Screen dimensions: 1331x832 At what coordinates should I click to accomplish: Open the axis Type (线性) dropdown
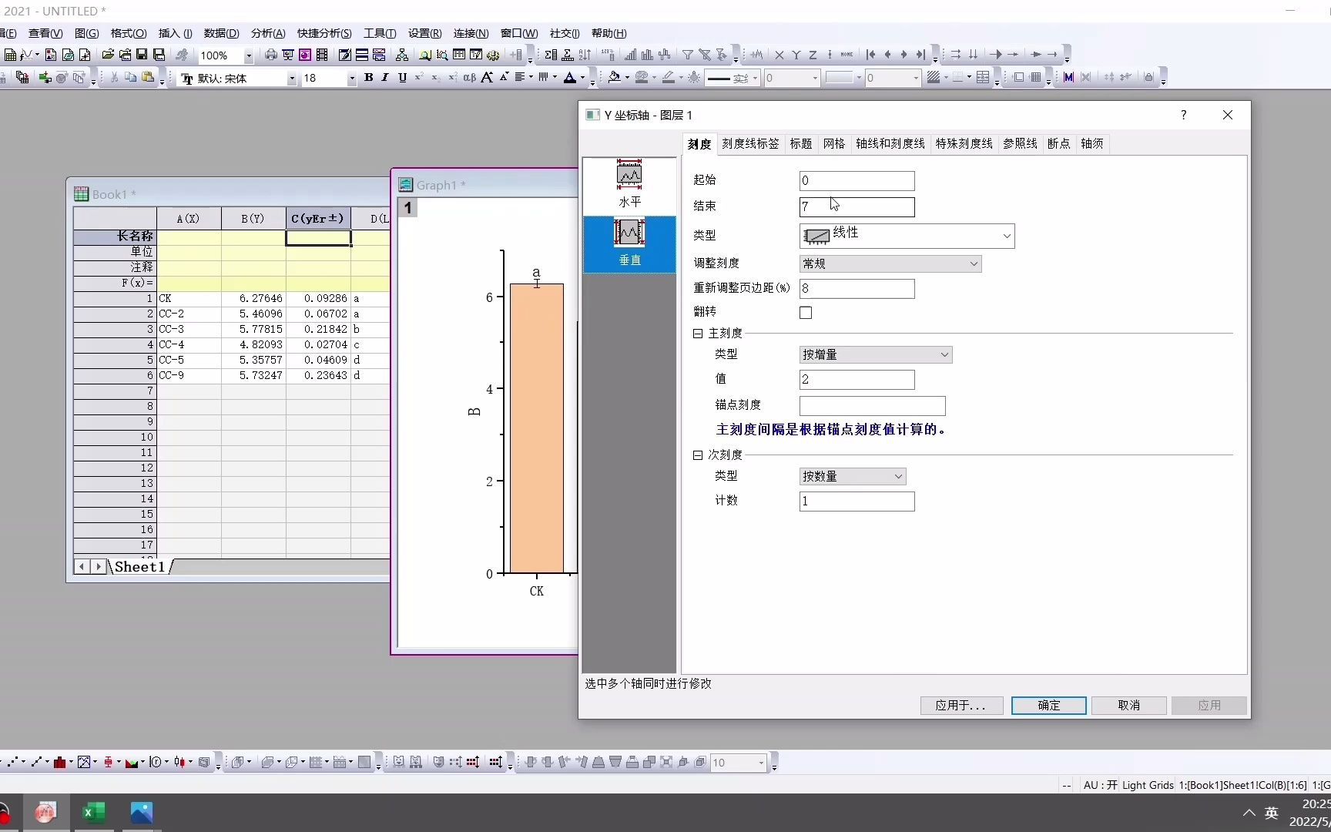(x=907, y=236)
